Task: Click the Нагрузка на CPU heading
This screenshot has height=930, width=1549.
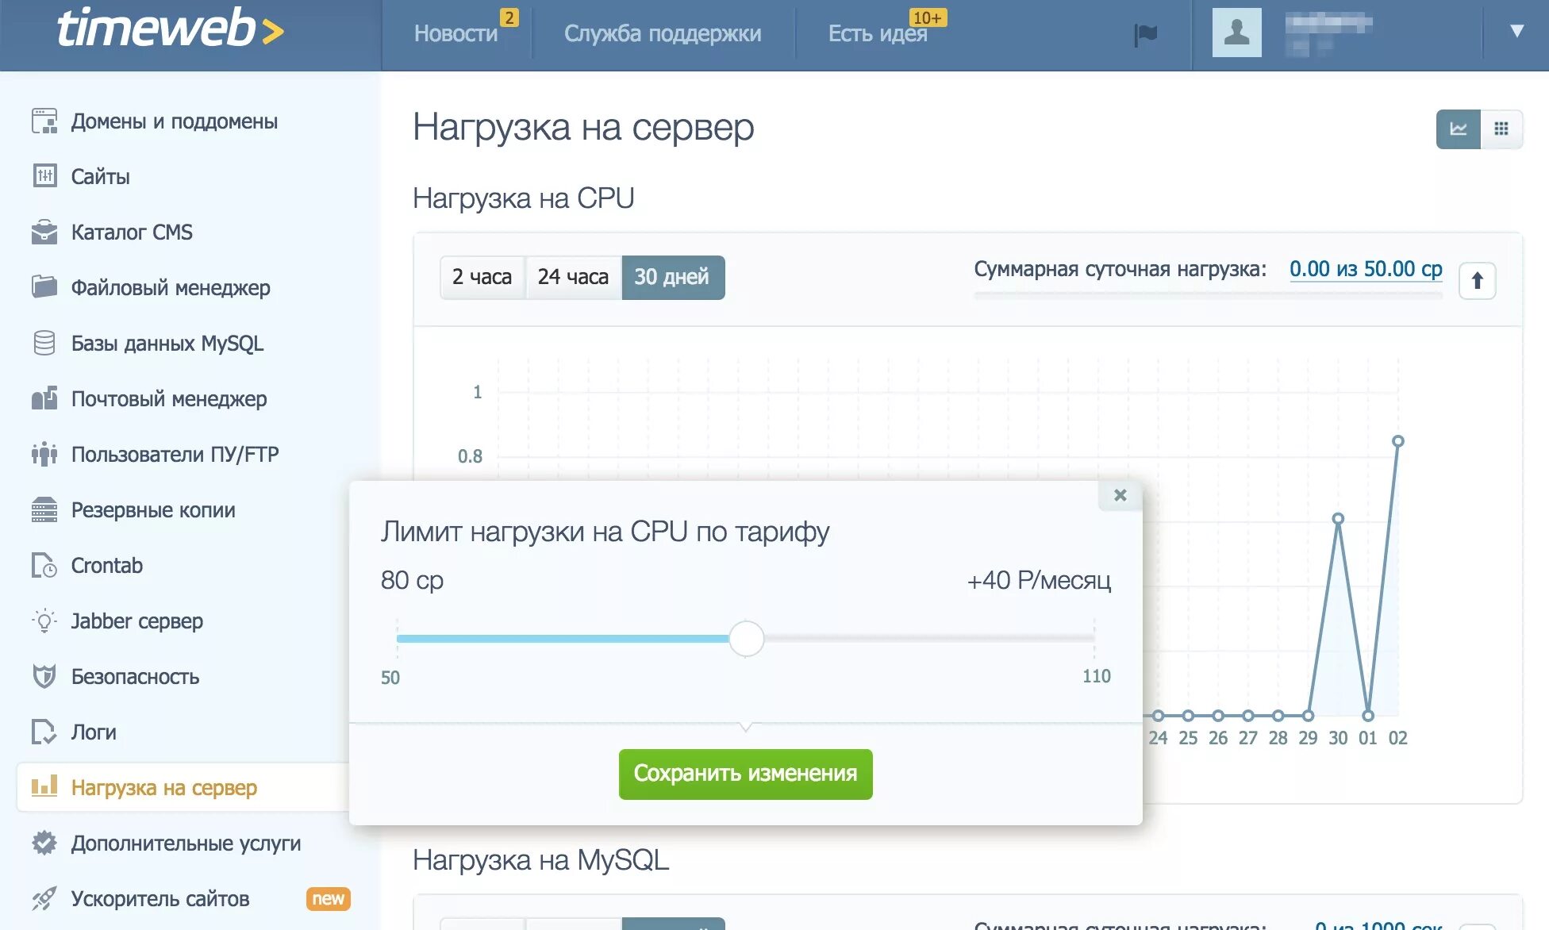Action: pyautogui.click(x=523, y=198)
